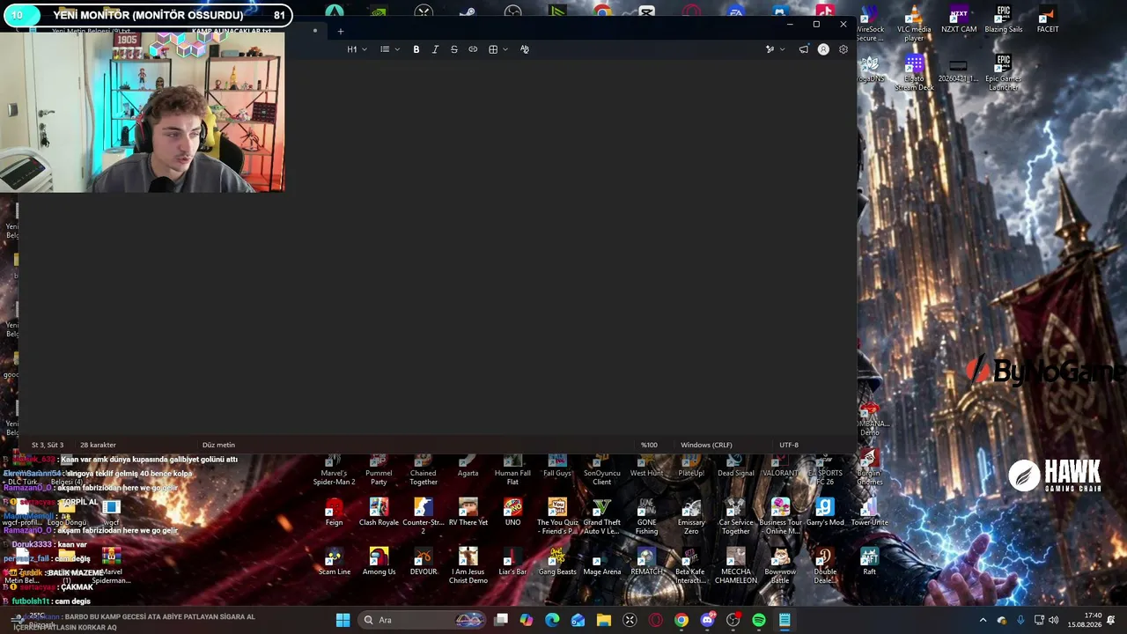Open Notepad settings gear
Screen dimensions: 1127x634
[x=843, y=49]
